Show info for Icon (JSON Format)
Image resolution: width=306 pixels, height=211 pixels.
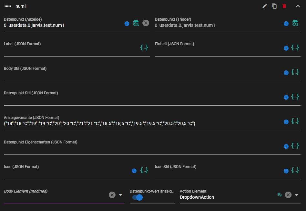pos(134,171)
